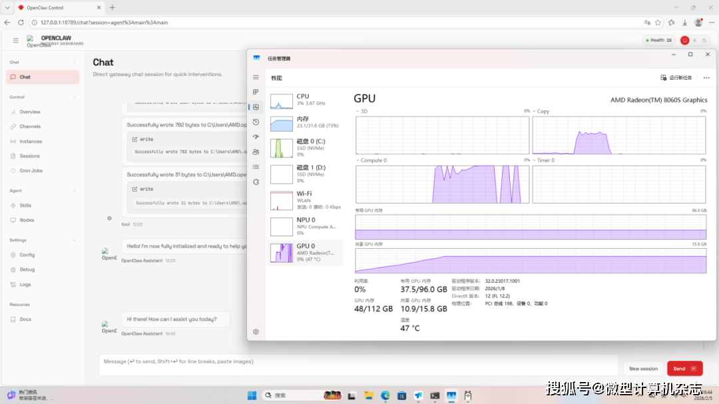Click the red Send button

point(684,368)
